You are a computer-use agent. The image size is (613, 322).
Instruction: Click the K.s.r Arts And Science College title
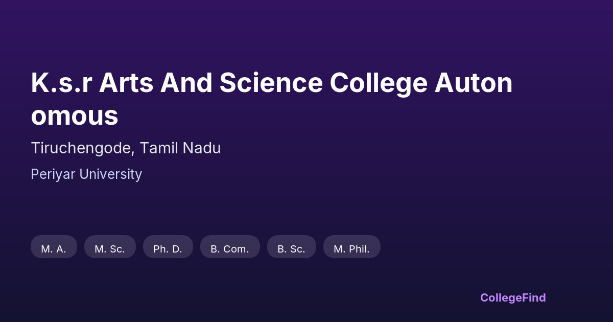271,83
